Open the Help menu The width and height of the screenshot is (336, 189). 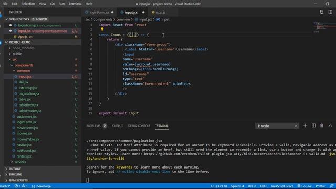coord(89,4)
